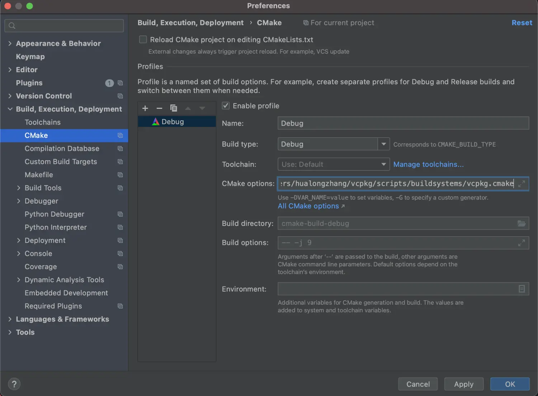Toggle Reload CMake project on editing checkbox

tap(143, 39)
